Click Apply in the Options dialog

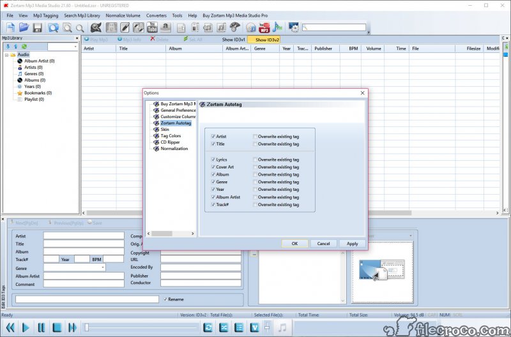pyautogui.click(x=352, y=244)
